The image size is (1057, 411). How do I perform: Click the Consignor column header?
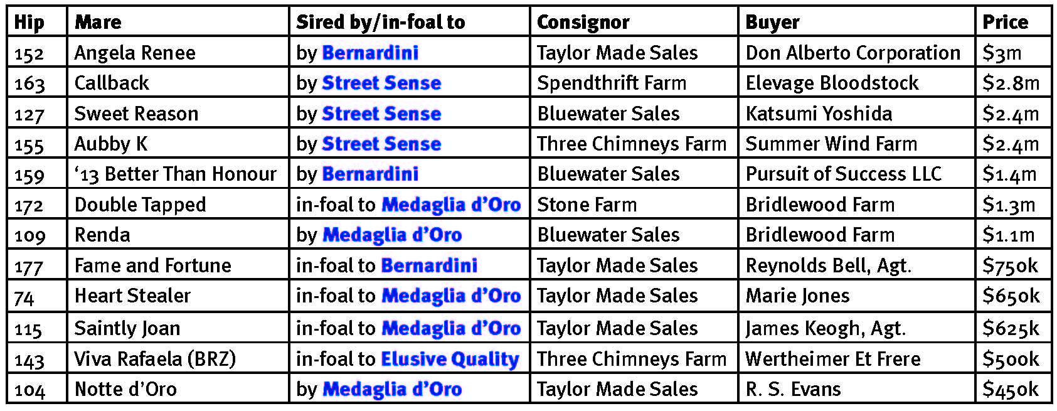pos(583,22)
